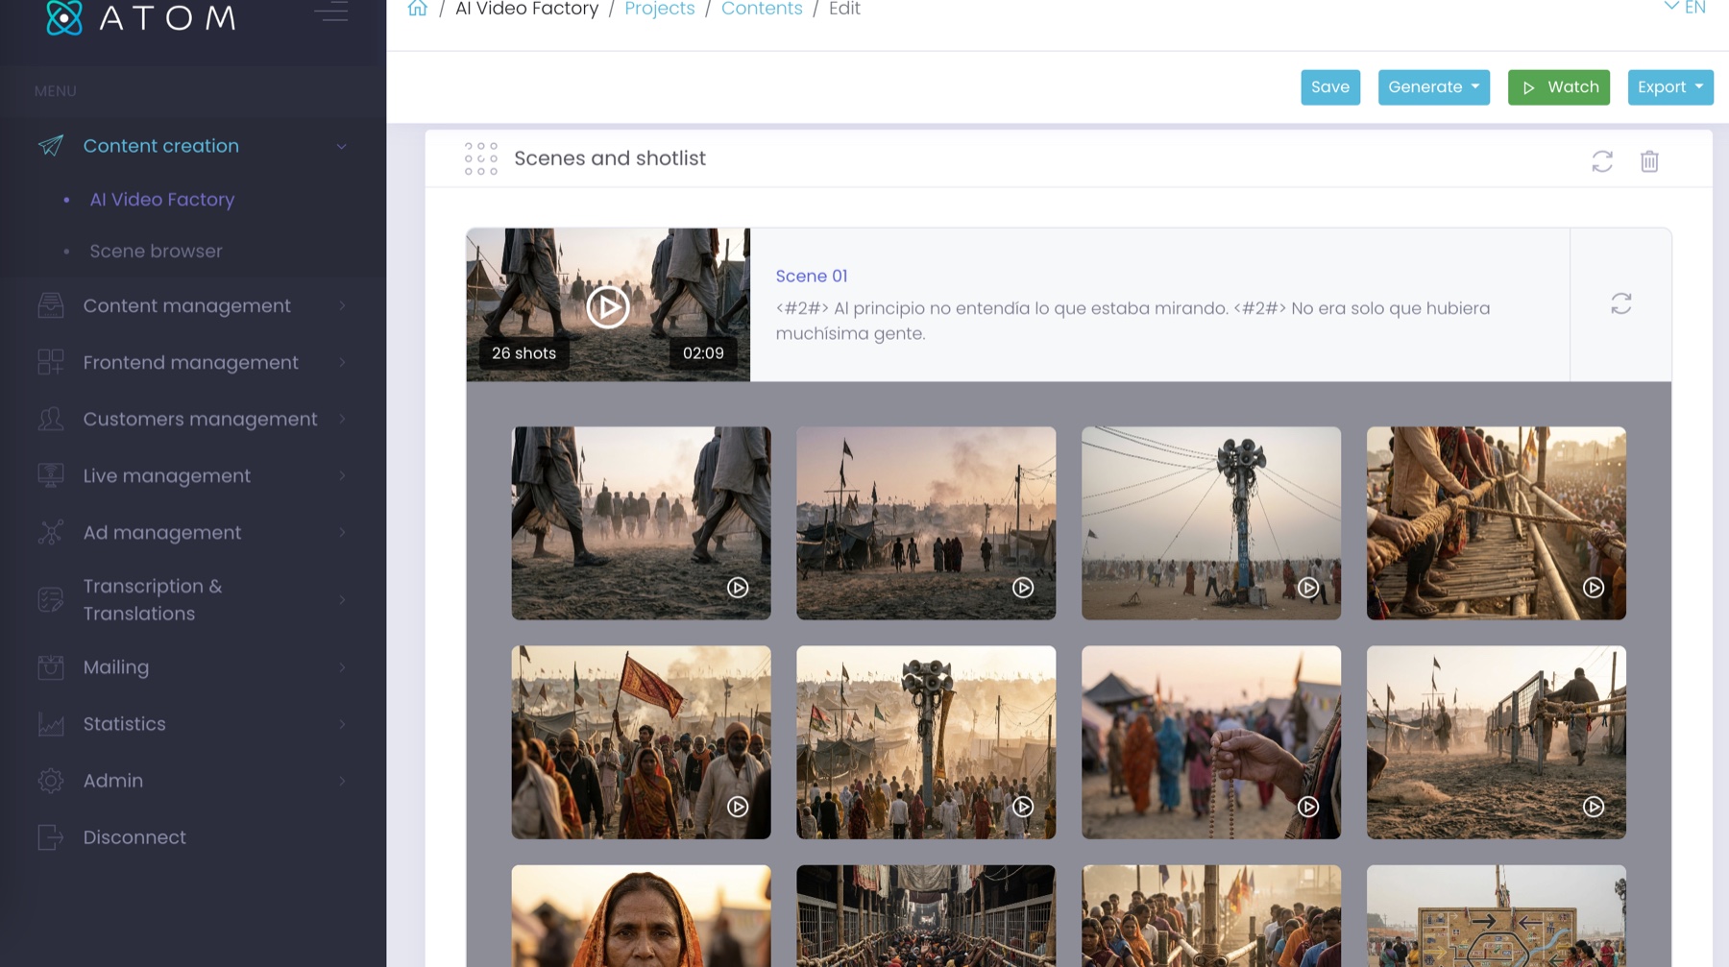
Task: Click the ATOM logo icon
Action: point(64,17)
